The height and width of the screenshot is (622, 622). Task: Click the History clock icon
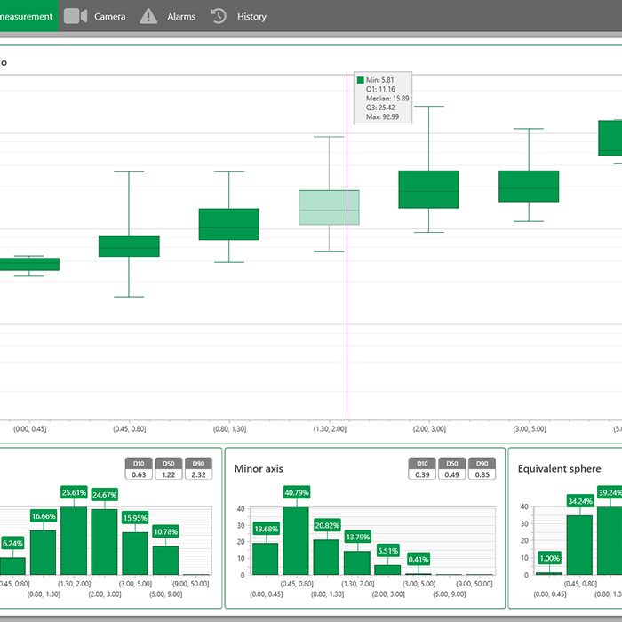coord(219,16)
